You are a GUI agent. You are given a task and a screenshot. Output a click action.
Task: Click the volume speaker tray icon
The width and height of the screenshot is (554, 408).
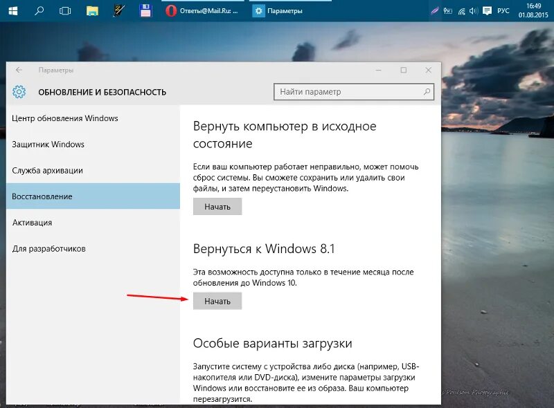pos(473,11)
